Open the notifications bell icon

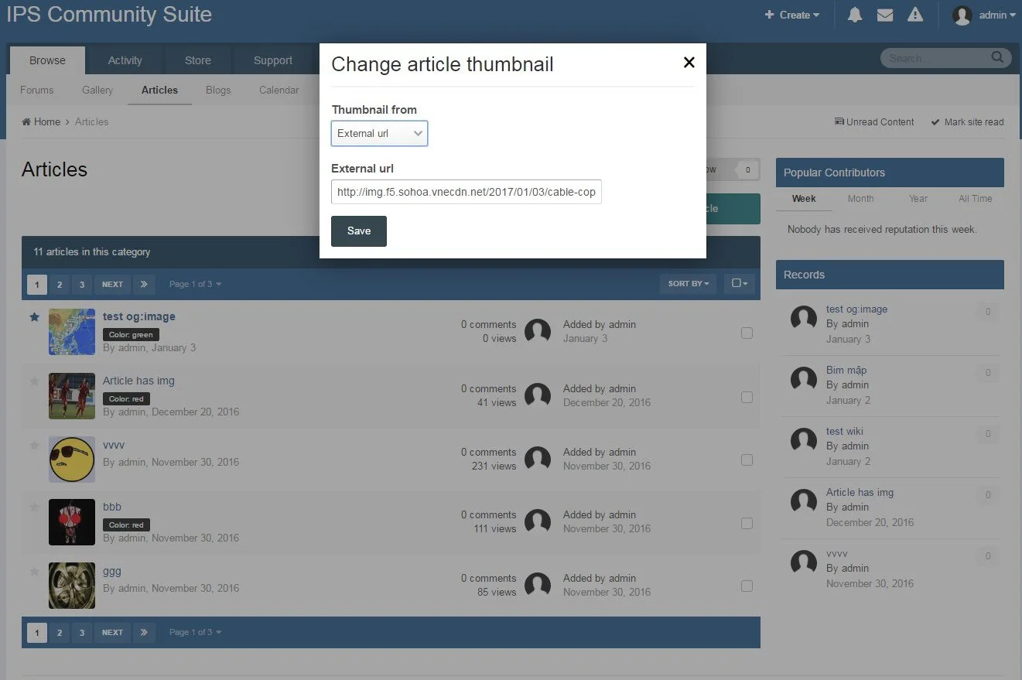[x=855, y=15]
